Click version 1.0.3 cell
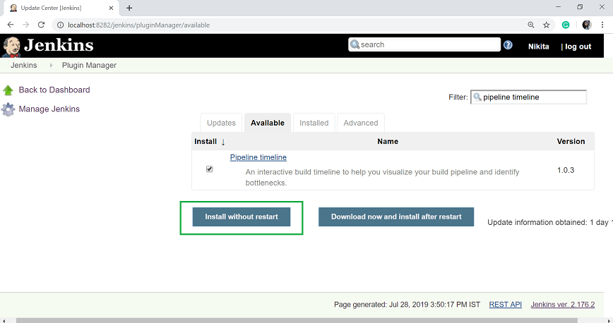613x323 pixels. (x=566, y=170)
